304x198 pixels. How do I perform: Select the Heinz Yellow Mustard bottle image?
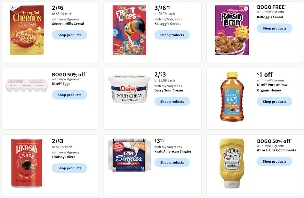pyautogui.click(x=232, y=163)
